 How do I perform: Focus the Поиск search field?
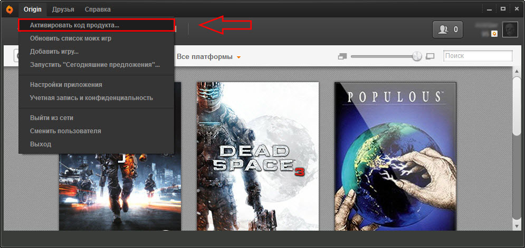point(478,56)
